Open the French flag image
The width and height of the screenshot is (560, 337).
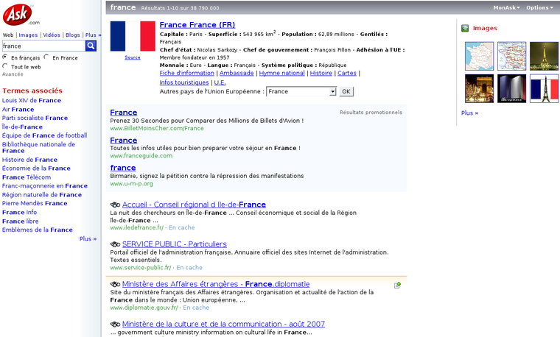pos(133,36)
